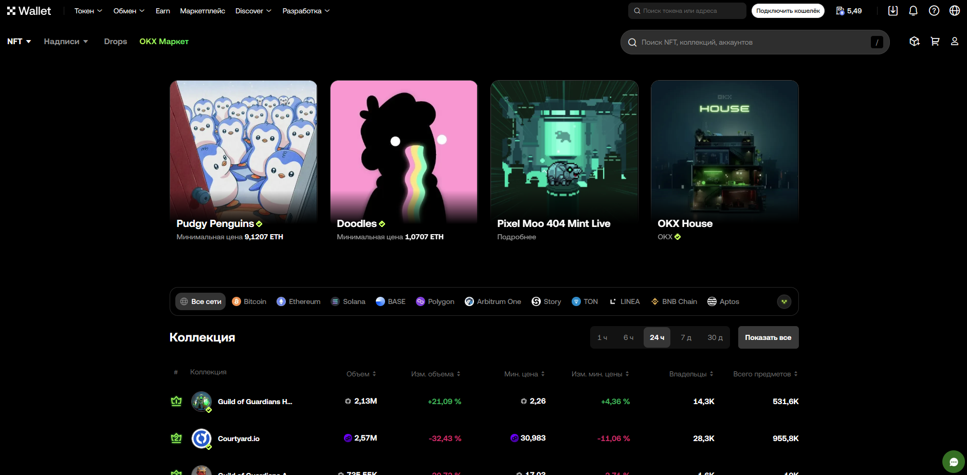Open notifications bell icon

pyautogui.click(x=914, y=11)
